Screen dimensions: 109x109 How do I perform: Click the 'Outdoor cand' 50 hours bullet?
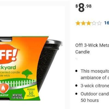click(95, 97)
